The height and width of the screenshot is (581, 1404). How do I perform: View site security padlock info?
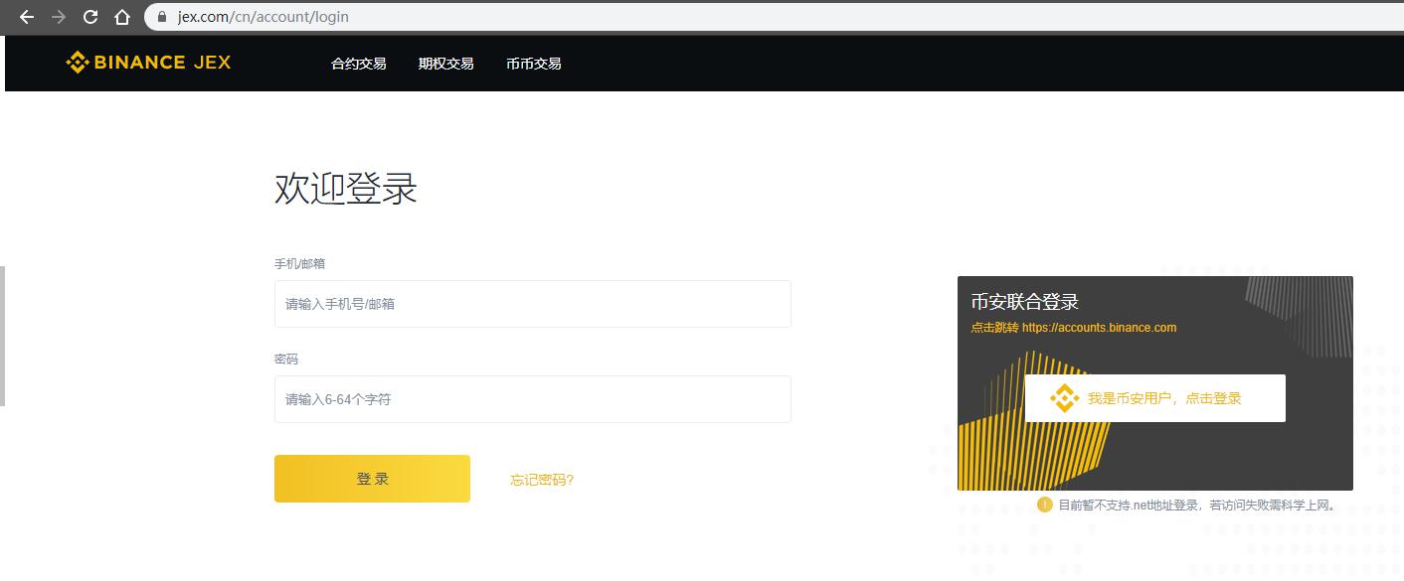coord(163,17)
